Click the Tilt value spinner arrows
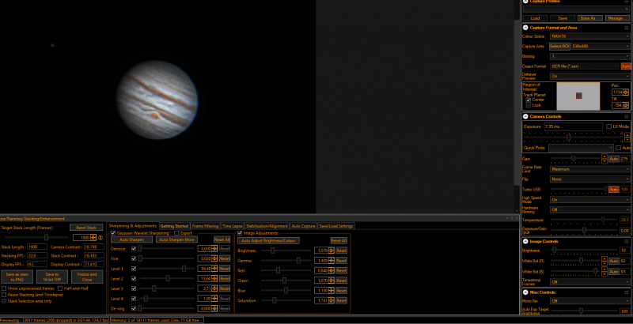633x324 pixels. [x=626, y=105]
